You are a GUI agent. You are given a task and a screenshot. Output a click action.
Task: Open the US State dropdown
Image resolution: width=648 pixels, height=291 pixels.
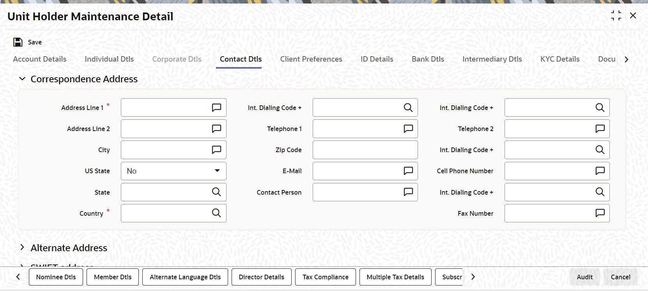174,171
